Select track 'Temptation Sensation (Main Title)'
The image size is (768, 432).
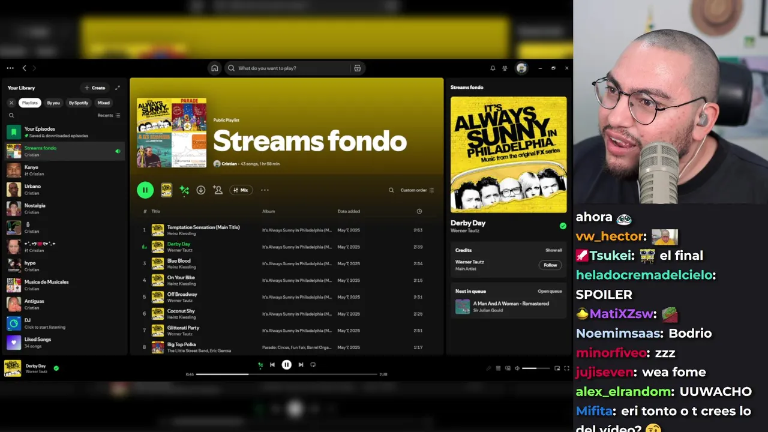click(x=286, y=230)
